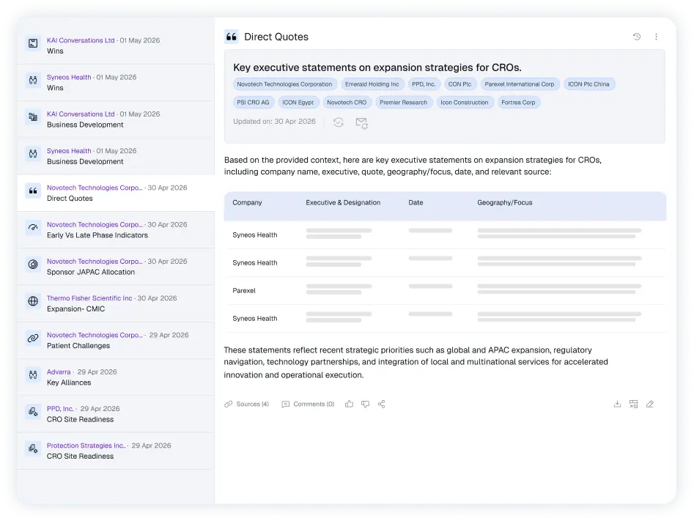Select the Parexel International Corp tag
This screenshot has width=694, height=521.
(519, 84)
